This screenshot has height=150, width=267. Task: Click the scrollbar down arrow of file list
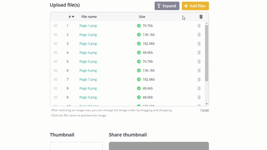pos(207,104)
